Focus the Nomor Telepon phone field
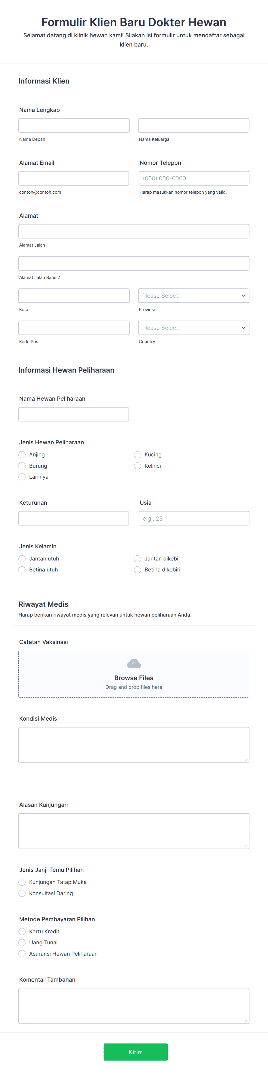Image resolution: width=268 pixels, height=1075 pixels. coord(194,178)
